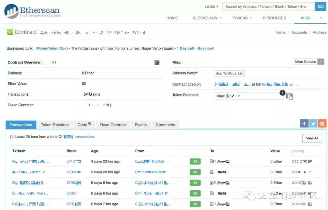This screenshot has height=210, width=328.
Task: Open block link of 6 days 7 hrs row
Action: (x=73, y=204)
